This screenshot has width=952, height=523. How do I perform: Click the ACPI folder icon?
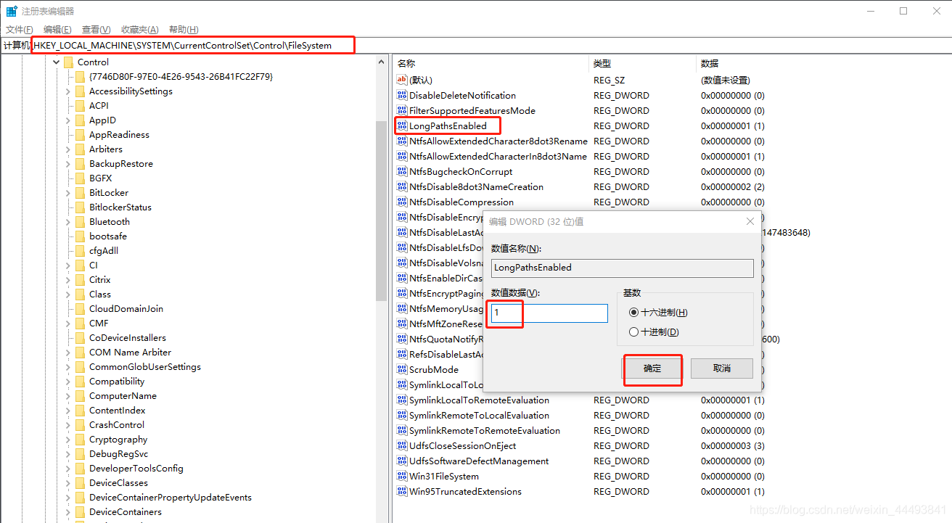pos(80,105)
